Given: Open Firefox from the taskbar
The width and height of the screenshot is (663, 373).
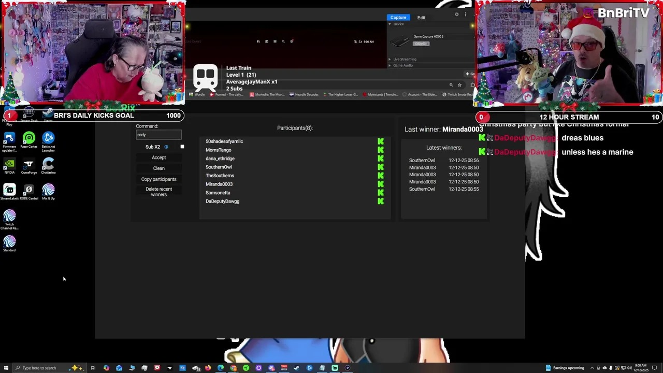Looking at the screenshot, I should [208, 368].
